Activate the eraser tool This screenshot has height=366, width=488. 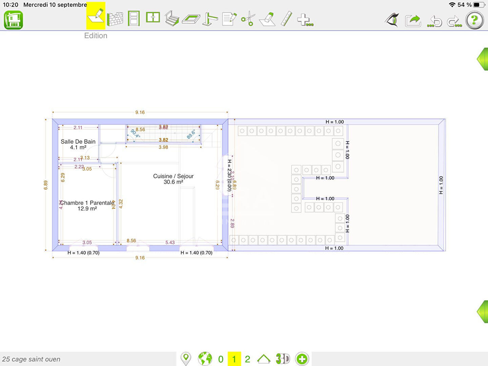coord(267,19)
